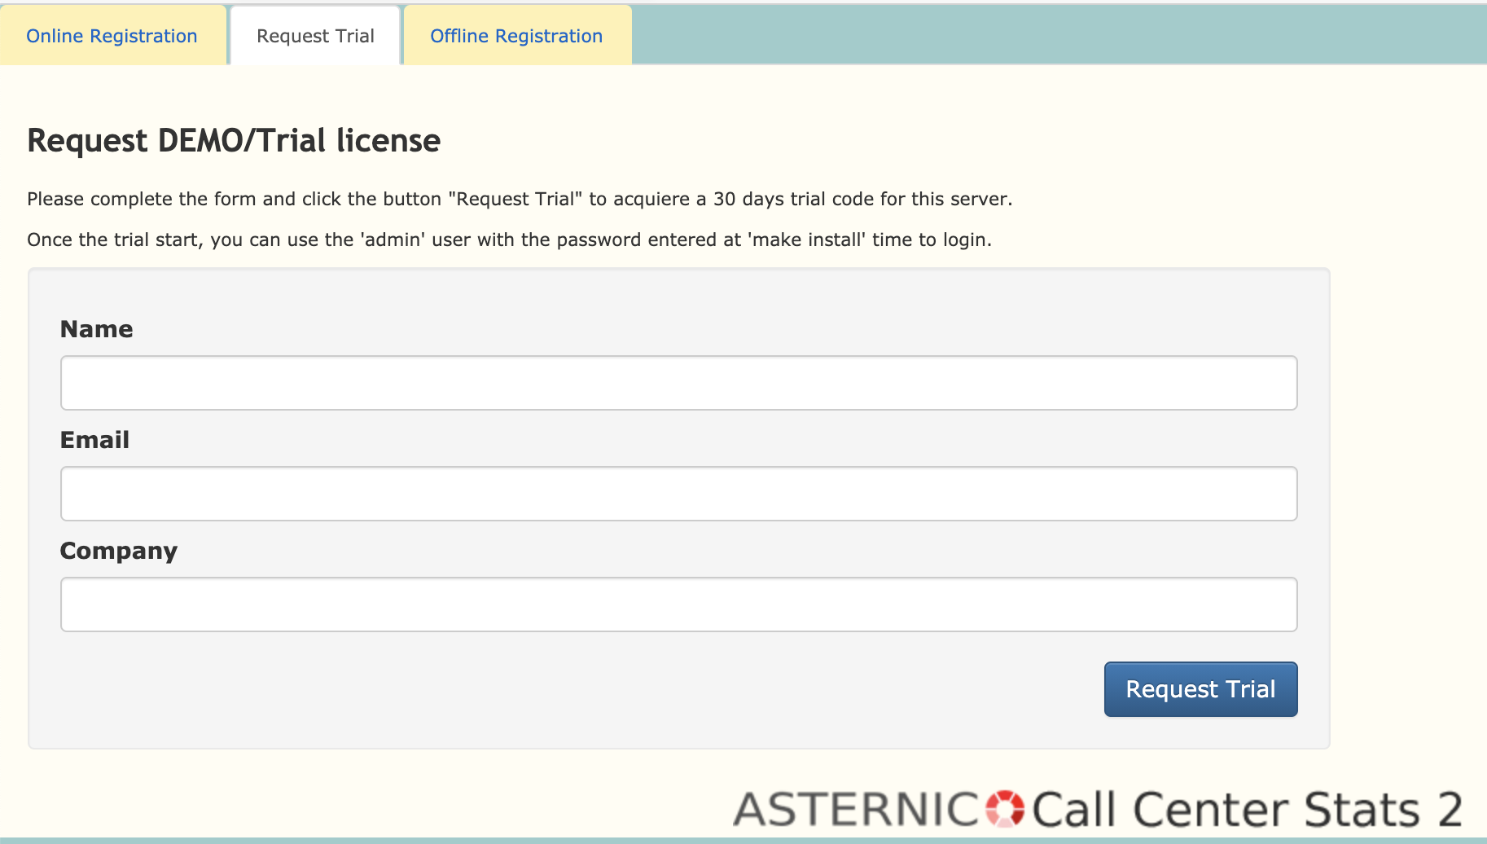Select the Request Trial tab
This screenshot has width=1487, height=844.
coord(315,36)
